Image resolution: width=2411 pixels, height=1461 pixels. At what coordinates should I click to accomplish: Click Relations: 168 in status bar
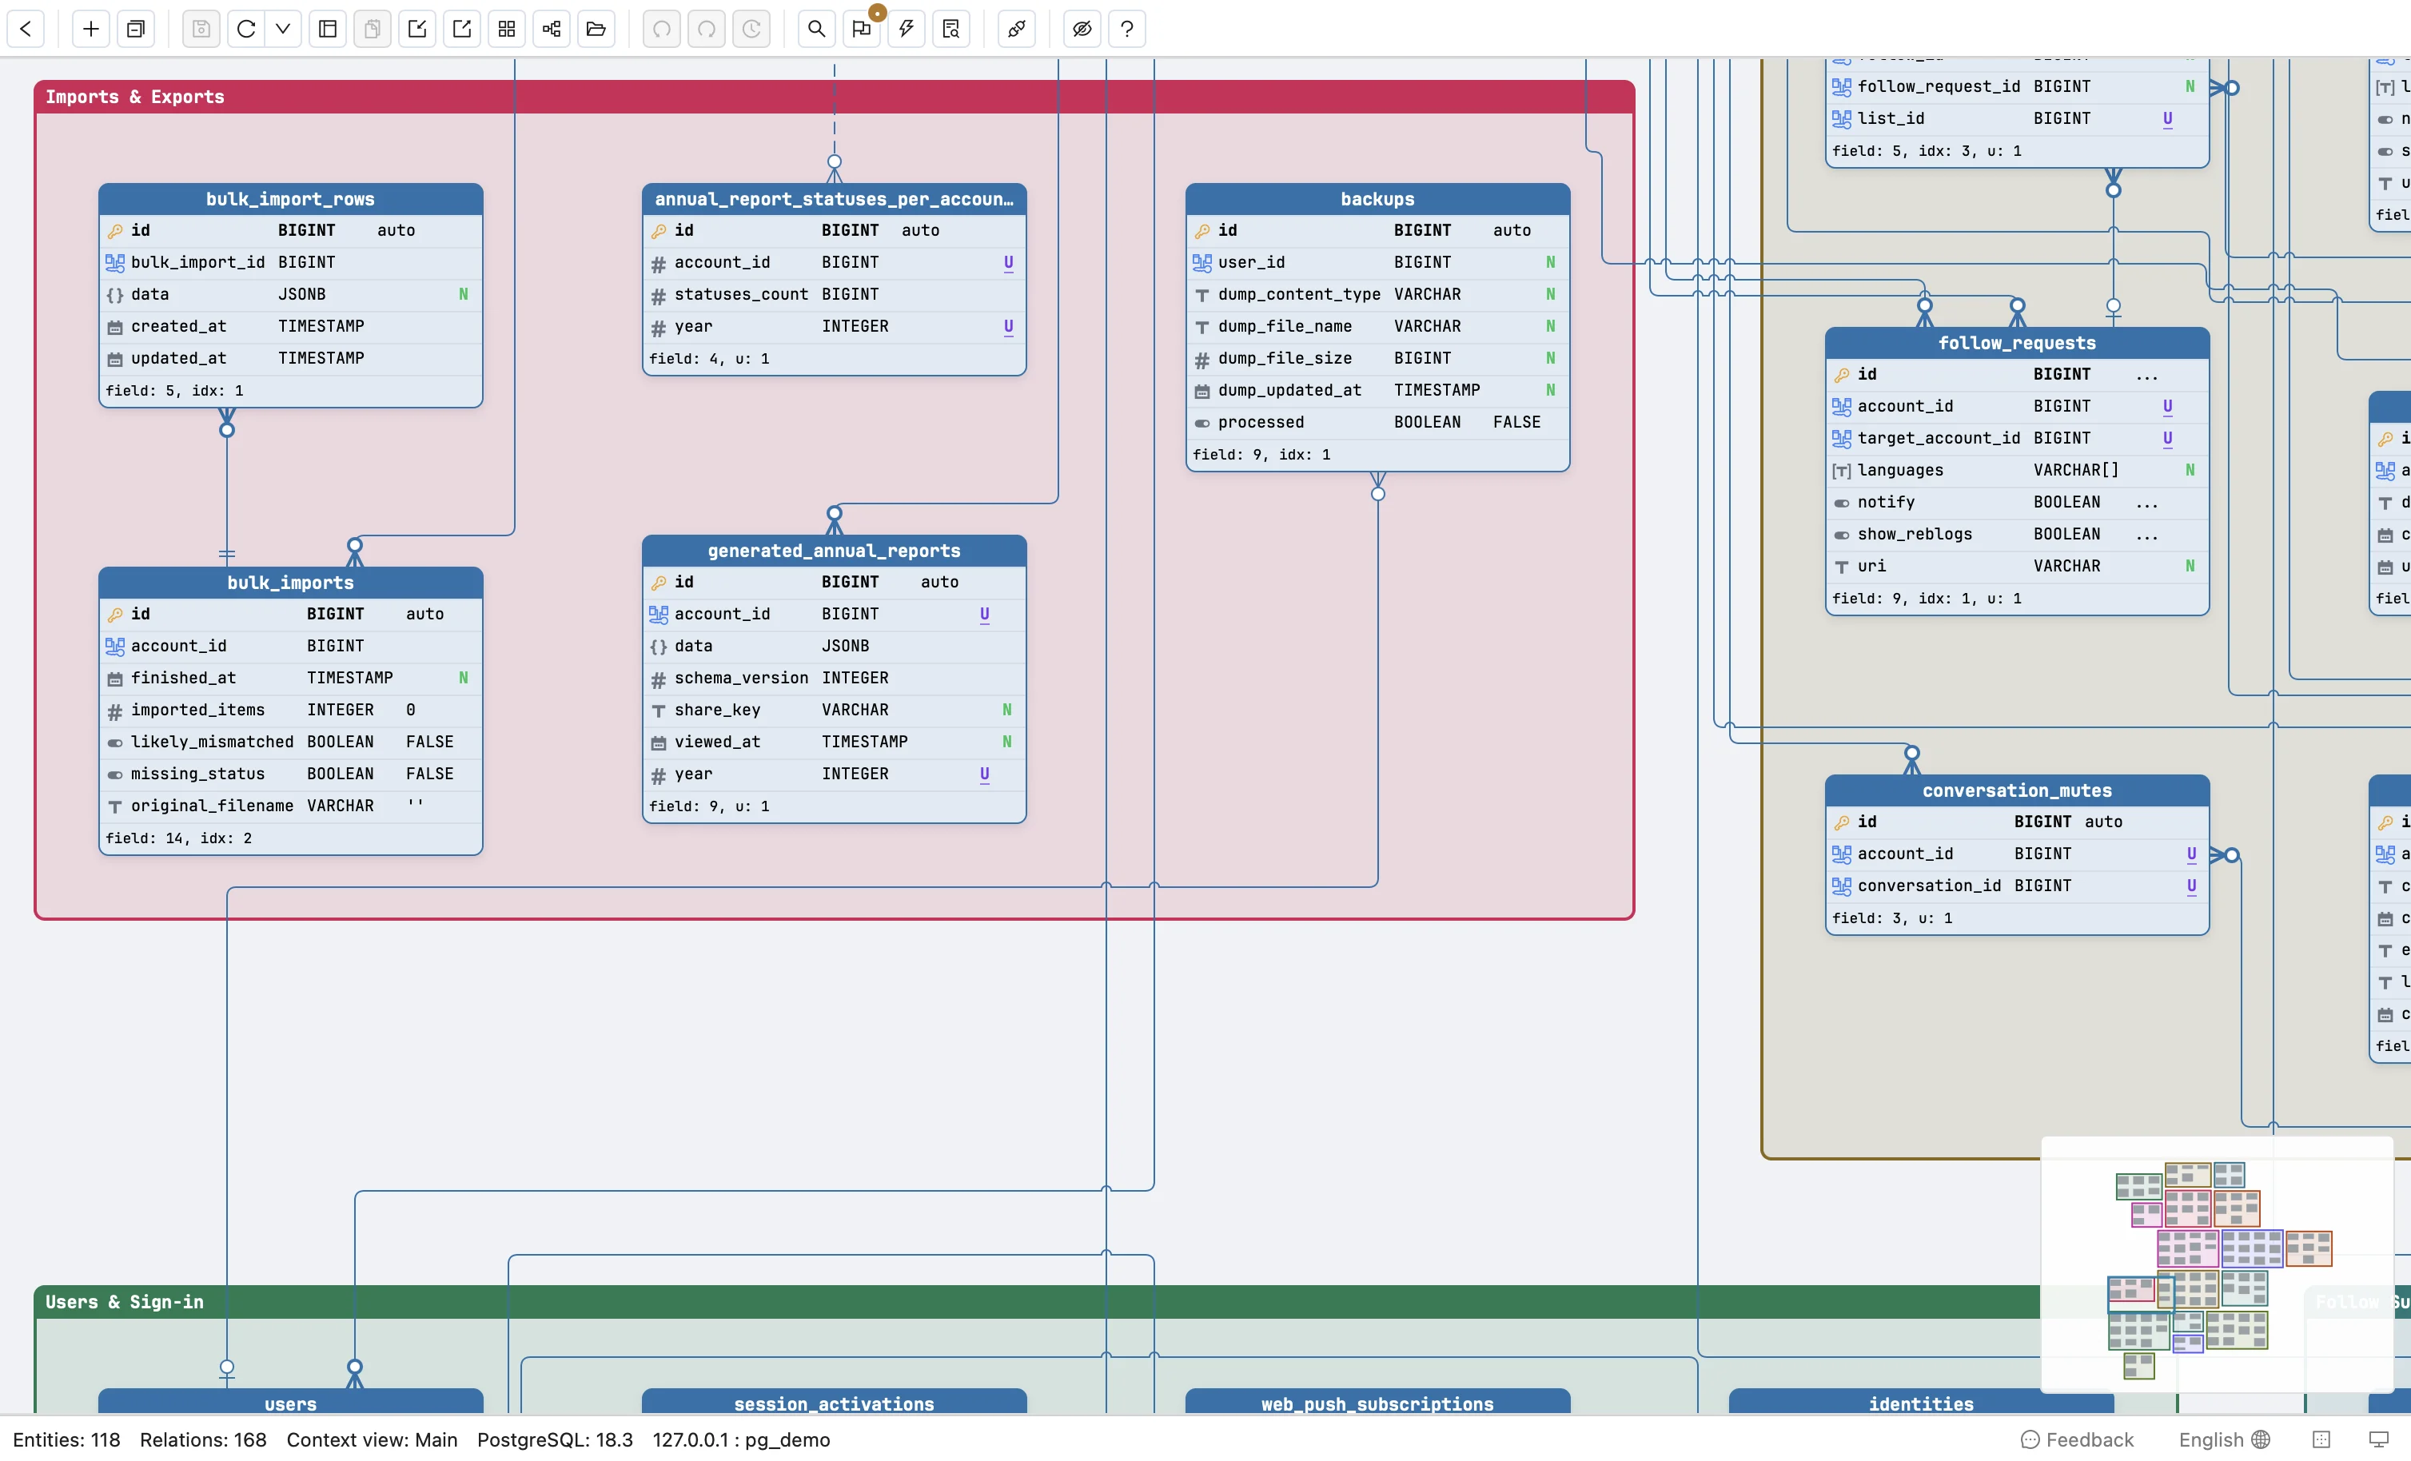point(204,1439)
